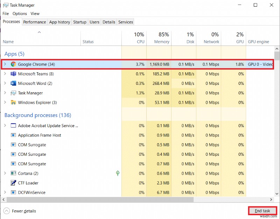
Task: Click the Microsoft Teams icon
Action: [x=13, y=74]
